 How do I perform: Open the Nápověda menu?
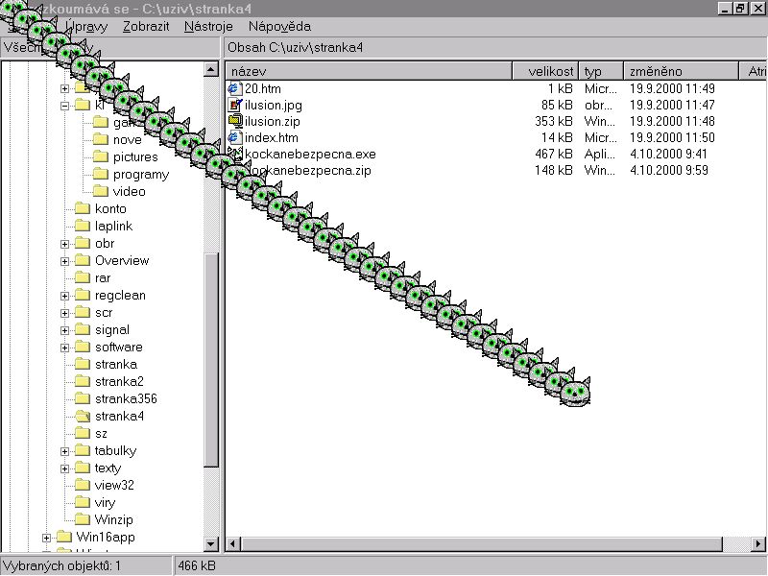tap(279, 26)
